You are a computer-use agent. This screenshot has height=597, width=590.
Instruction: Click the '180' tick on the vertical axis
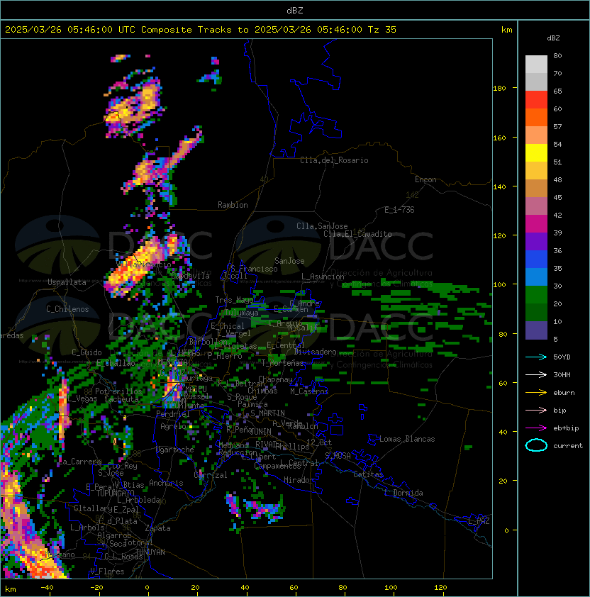point(499,89)
